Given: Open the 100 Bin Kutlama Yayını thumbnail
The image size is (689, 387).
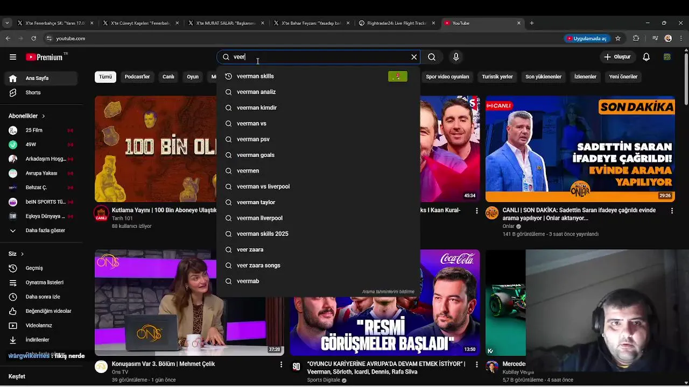Looking at the screenshot, I should pyautogui.click(x=156, y=149).
